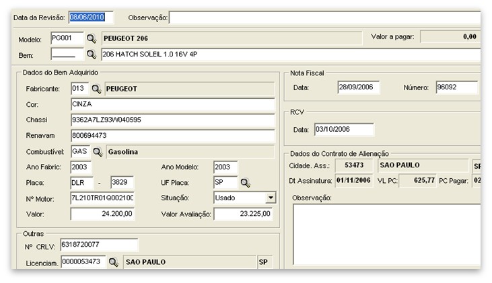Edit Licenciam. code 0000053473 field
Screen dimensions: 492x283
pos(83,261)
